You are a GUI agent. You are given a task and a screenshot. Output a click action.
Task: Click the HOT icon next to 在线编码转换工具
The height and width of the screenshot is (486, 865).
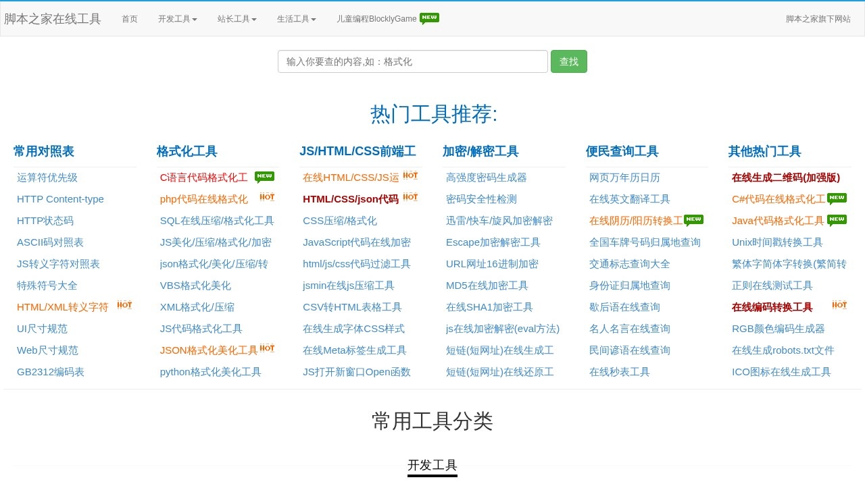tap(839, 304)
